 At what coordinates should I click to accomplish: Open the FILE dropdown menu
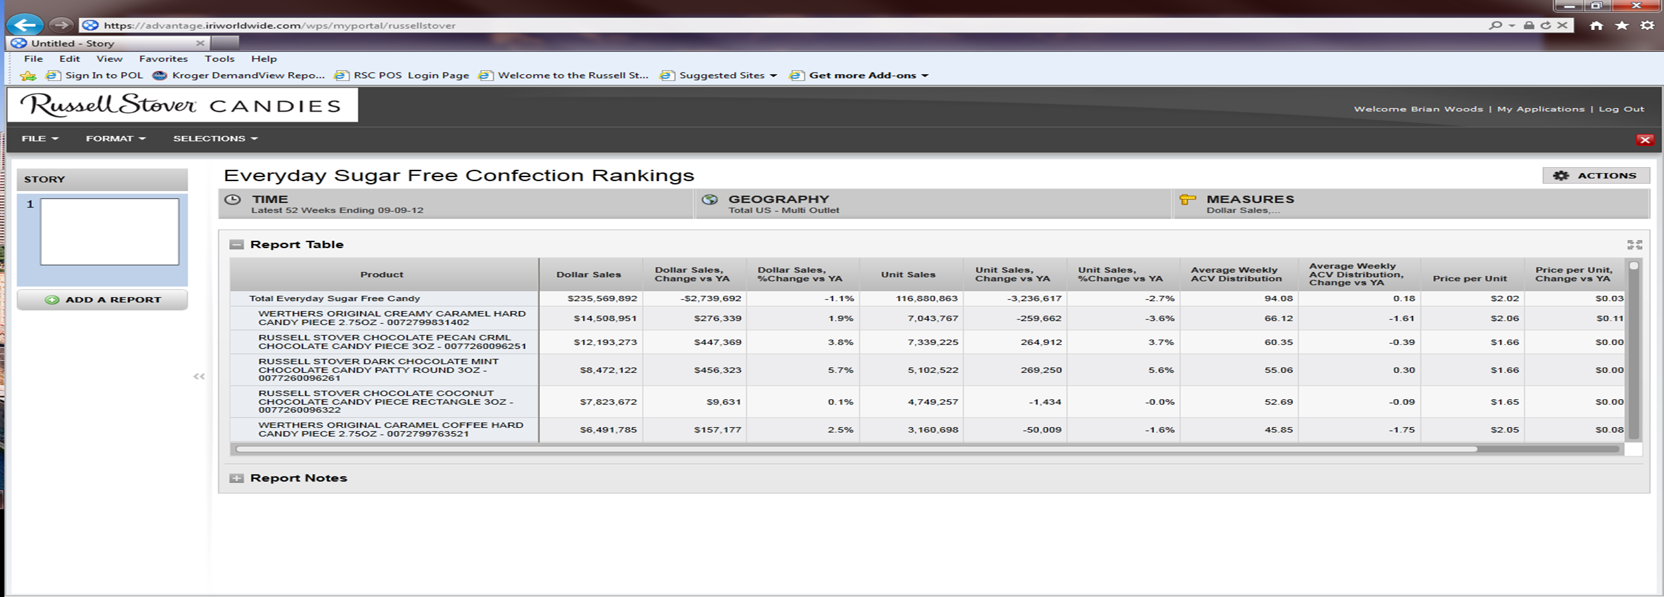(x=40, y=139)
